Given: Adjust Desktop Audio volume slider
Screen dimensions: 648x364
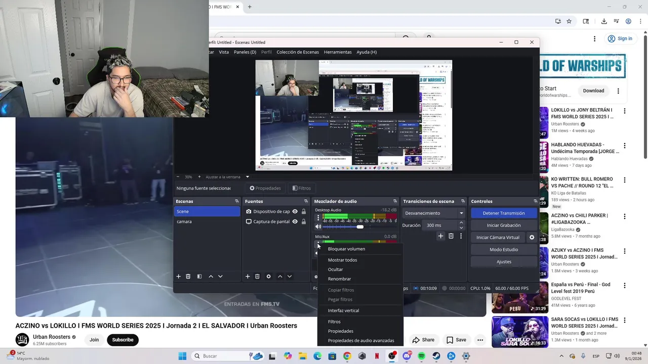Looking at the screenshot, I should click(x=359, y=226).
